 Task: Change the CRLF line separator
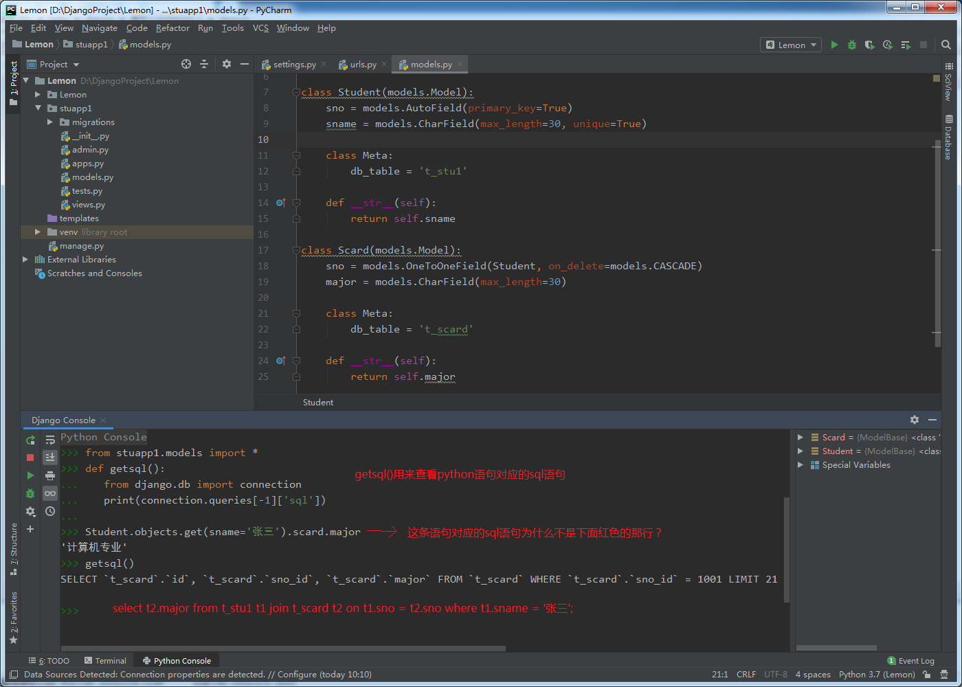point(746,675)
